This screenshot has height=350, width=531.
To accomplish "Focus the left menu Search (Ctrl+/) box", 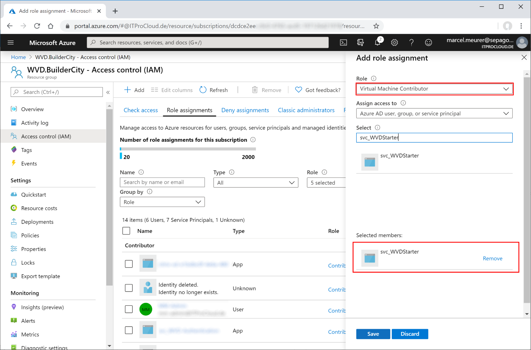I will 57,92.
